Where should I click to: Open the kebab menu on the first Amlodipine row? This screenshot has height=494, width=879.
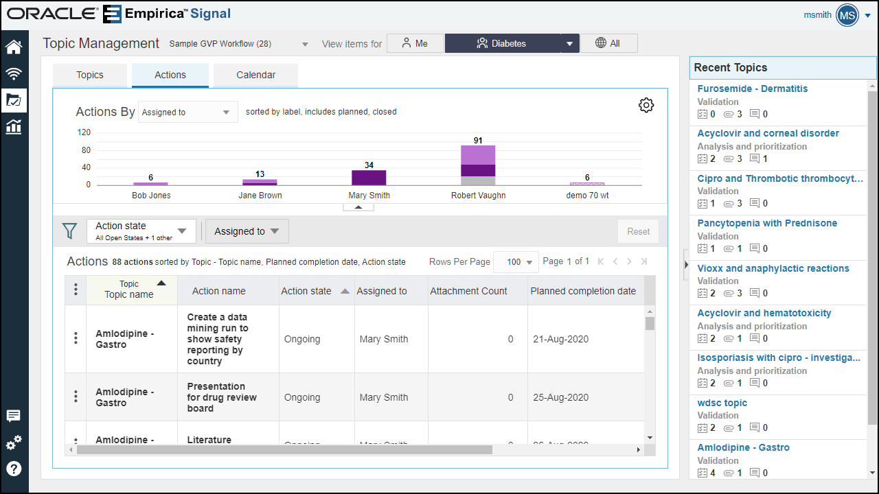[x=75, y=338]
